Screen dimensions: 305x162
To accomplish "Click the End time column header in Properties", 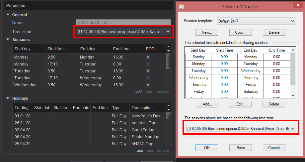I will point(127,49).
